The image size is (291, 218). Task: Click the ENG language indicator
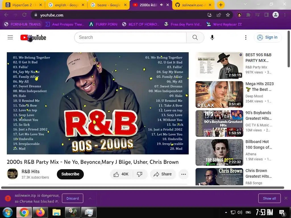248,212
